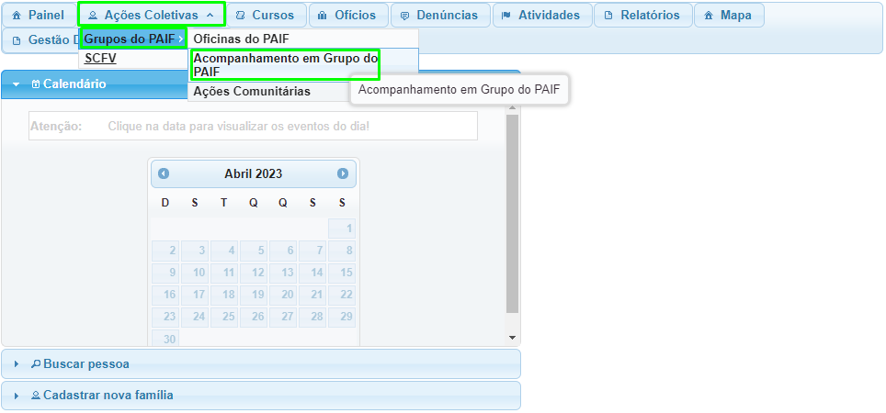This screenshot has width=886, height=413.
Task: Expand the Buscar pessoa panel arrow
Action: pyautogui.click(x=16, y=364)
